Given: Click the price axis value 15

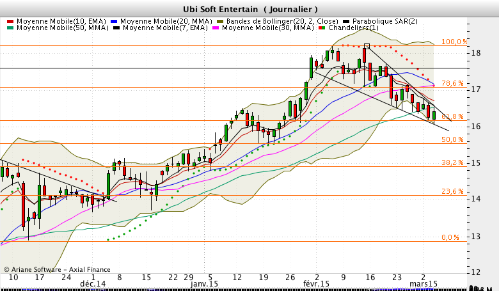Looking at the screenshot, I should click(476, 163).
